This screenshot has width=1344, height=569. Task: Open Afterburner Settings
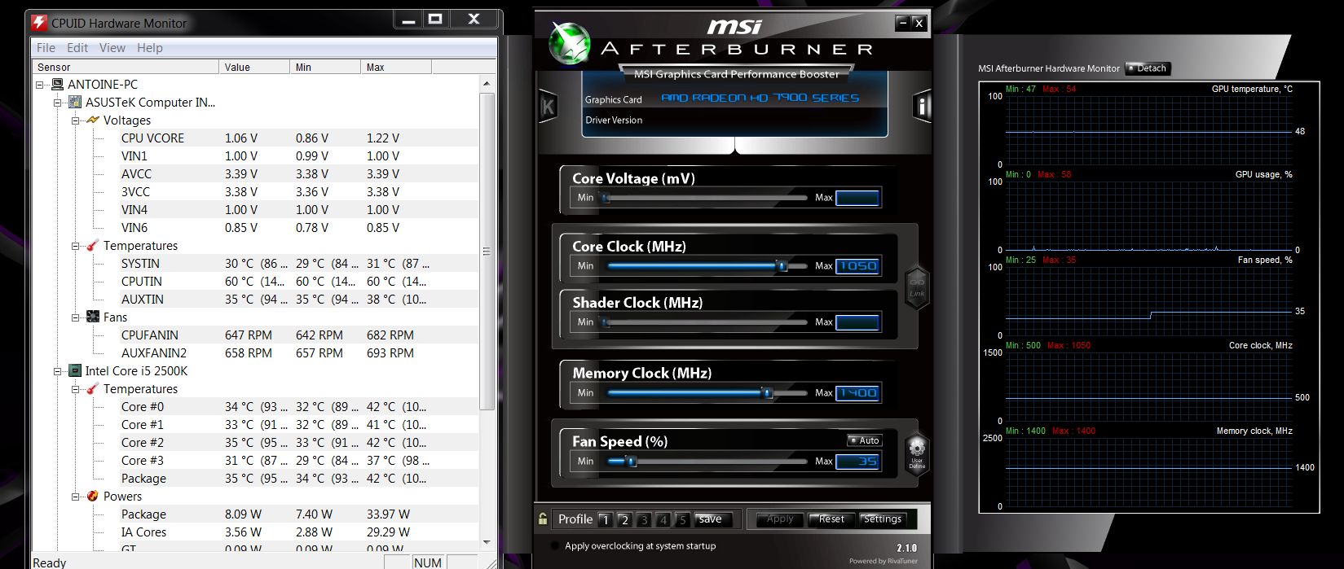click(883, 519)
